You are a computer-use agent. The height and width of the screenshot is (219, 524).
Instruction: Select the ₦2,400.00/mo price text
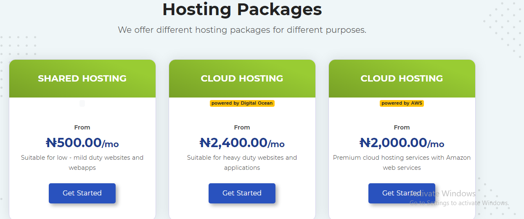[242, 143]
